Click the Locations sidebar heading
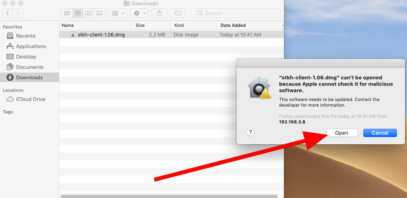 [13, 90]
